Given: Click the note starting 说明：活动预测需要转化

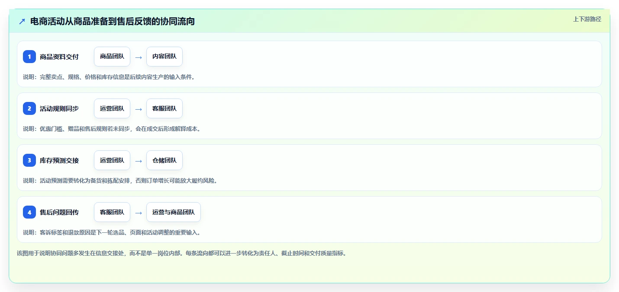Looking at the screenshot, I should tap(120, 181).
